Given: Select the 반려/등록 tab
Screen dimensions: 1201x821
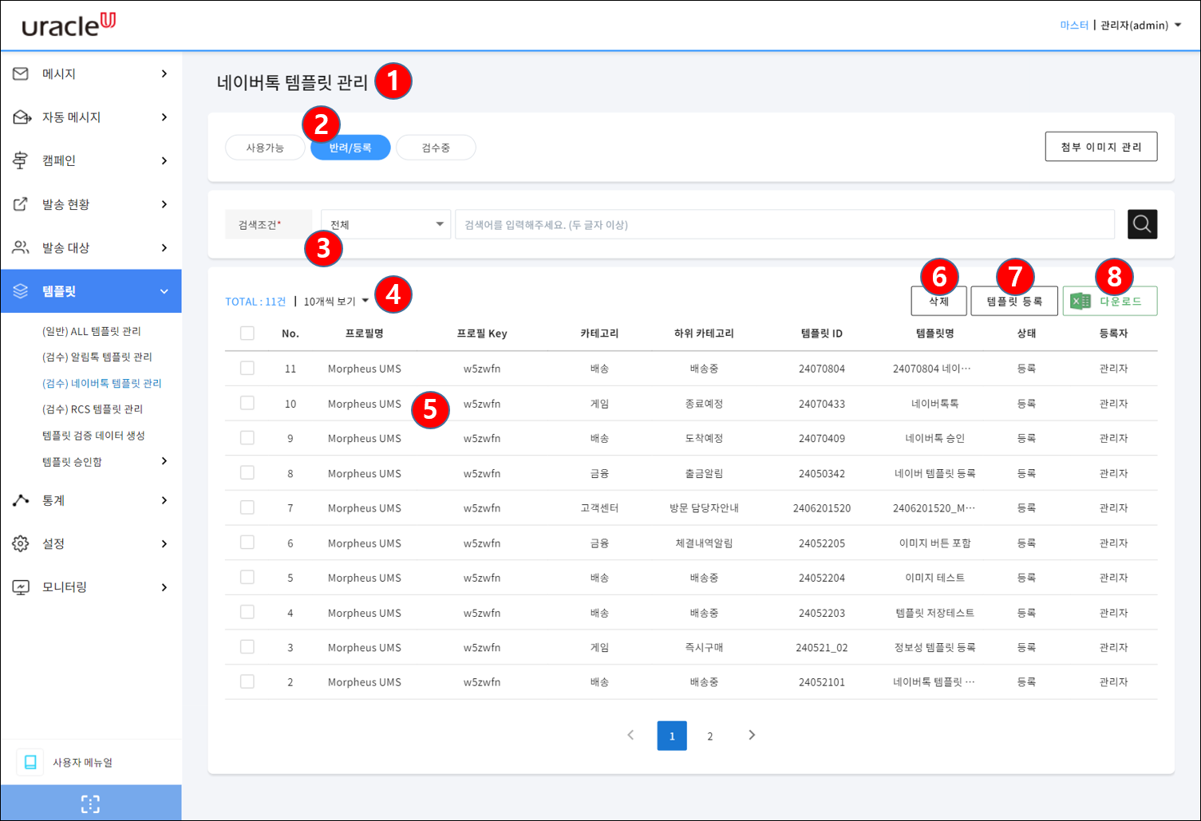Looking at the screenshot, I should pos(350,148).
